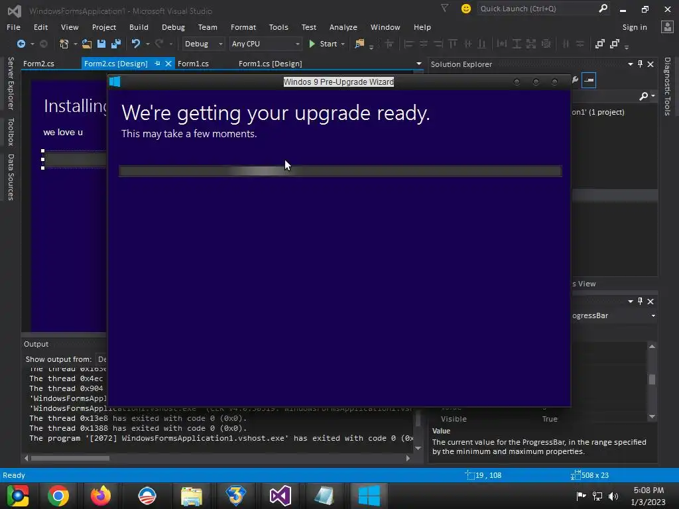Open Google Chrome from the taskbar
Image resolution: width=679 pixels, height=509 pixels.
tap(58, 496)
